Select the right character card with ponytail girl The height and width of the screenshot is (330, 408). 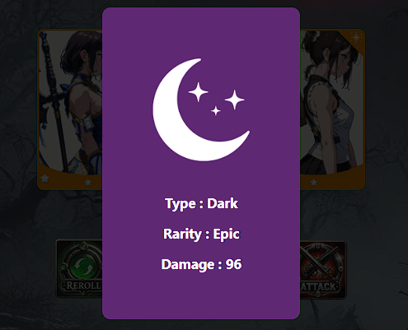[x=332, y=109]
